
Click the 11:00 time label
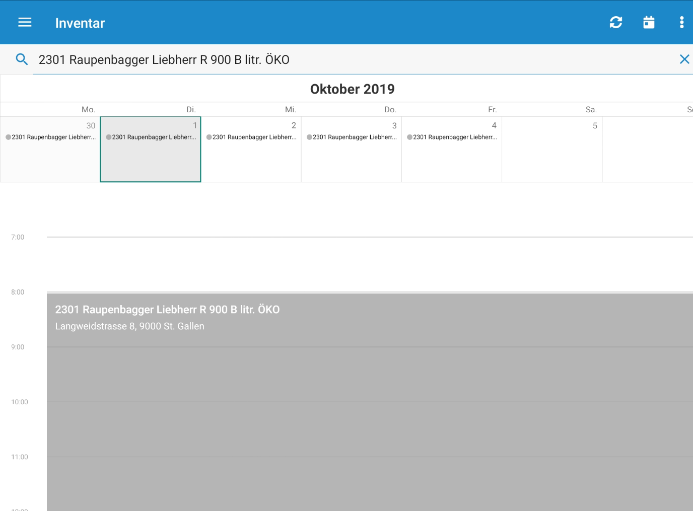20,457
